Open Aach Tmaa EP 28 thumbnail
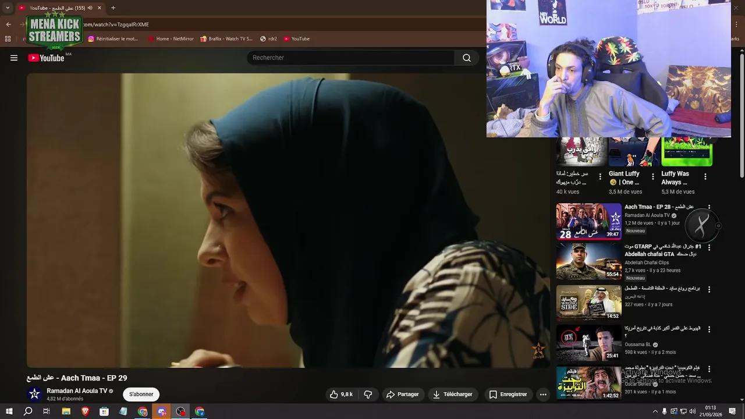Viewport: 745px width, 419px height. pos(588,222)
